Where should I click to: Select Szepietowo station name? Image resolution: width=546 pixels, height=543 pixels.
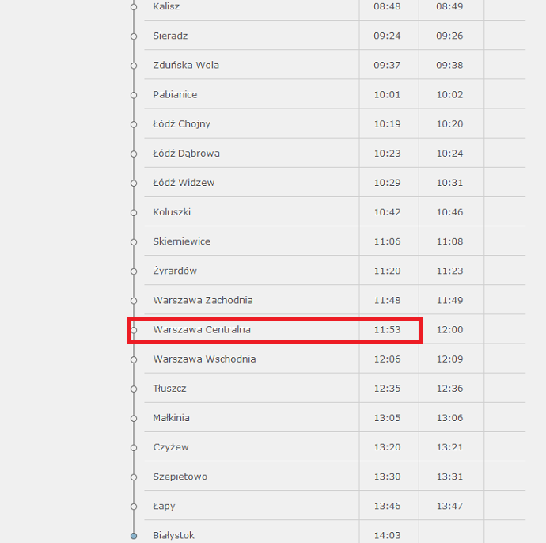point(180,477)
